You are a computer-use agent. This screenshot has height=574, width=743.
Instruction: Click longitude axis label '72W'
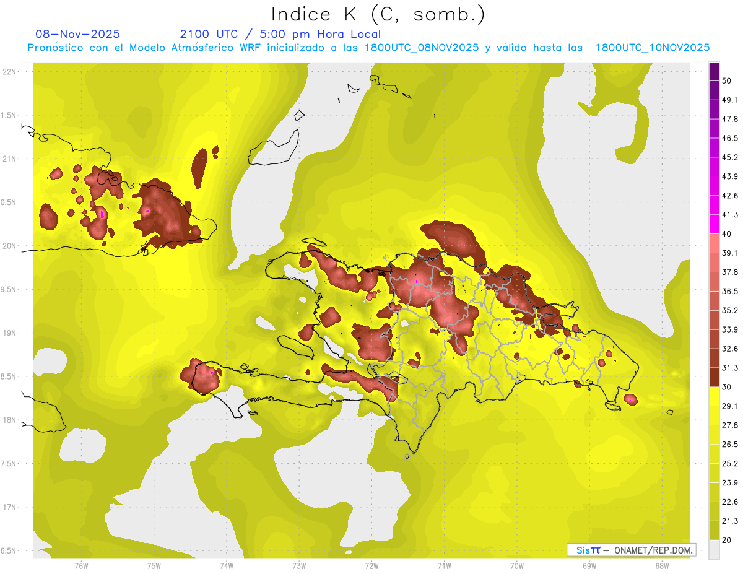click(371, 565)
